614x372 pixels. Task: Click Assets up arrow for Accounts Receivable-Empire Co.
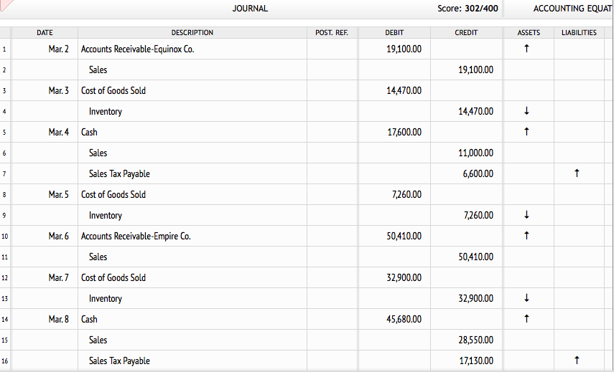[x=526, y=236]
